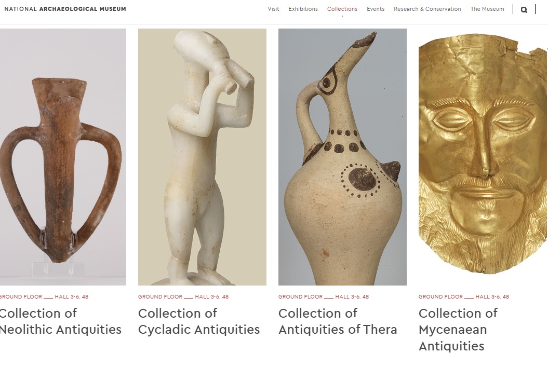Open the Neolithic vase thumbnail
Screen dimensions: 548x366
pyautogui.click(x=63, y=157)
